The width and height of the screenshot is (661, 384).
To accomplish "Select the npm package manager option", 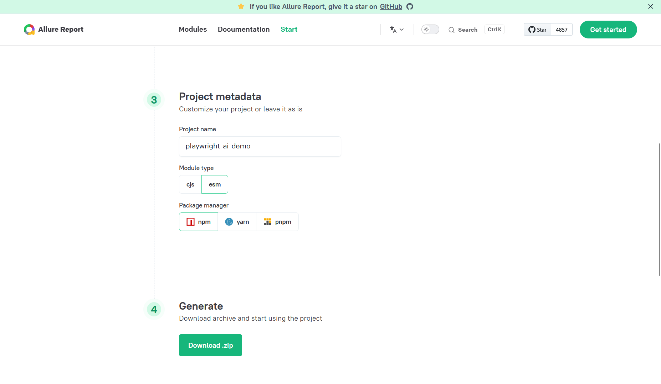I will 199,222.
